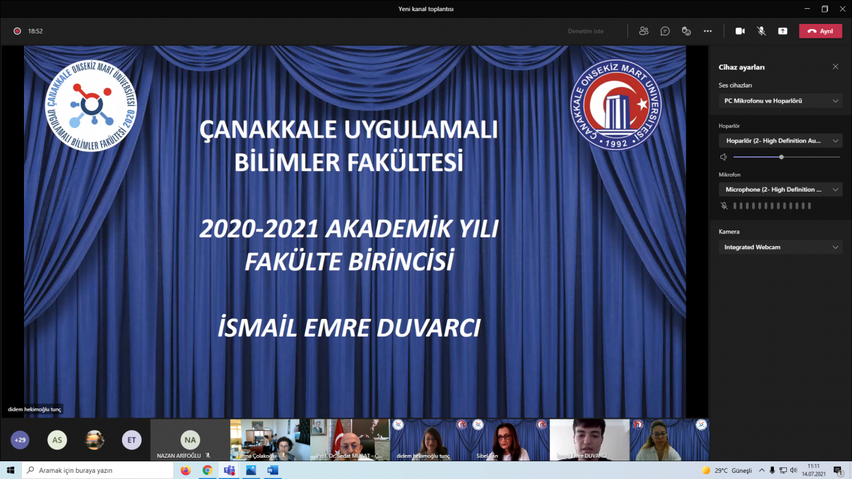Viewport: 852px width, 479px height.
Task: Click the muted microphone icon under Mikrofon
Action: [x=724, y=205]
